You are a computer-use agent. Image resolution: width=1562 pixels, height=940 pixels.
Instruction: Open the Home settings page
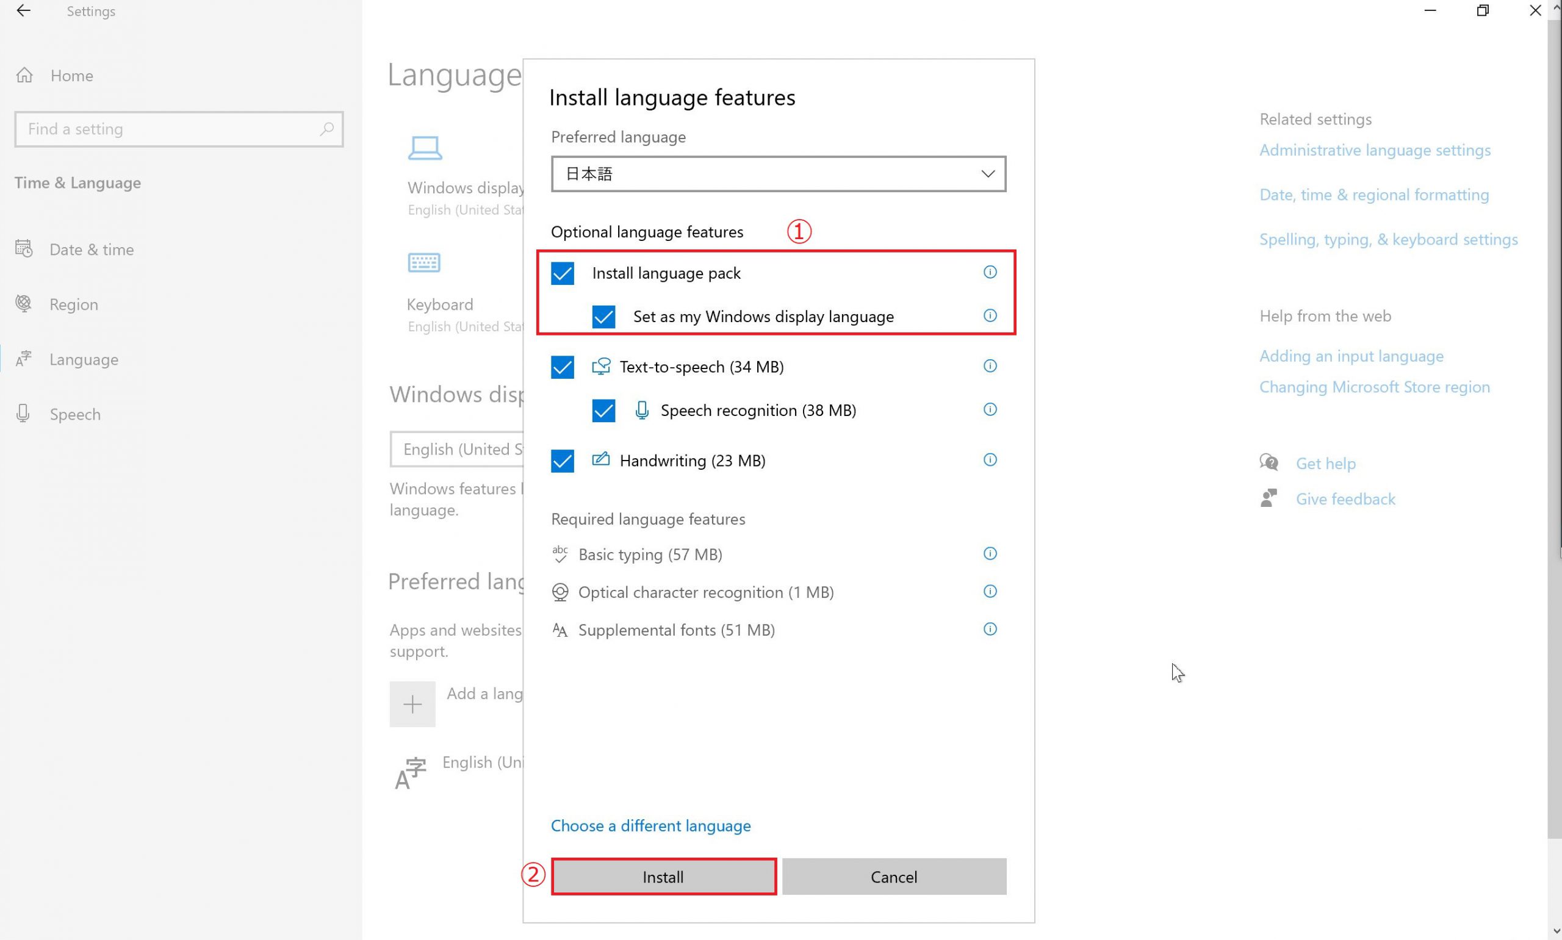pyautogui.click(x=71, y=76)
